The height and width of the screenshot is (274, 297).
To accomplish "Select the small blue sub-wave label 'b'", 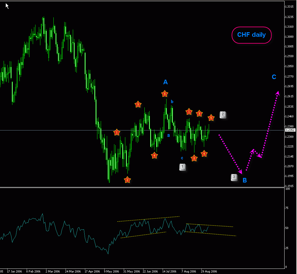I will tap(172, 102).
